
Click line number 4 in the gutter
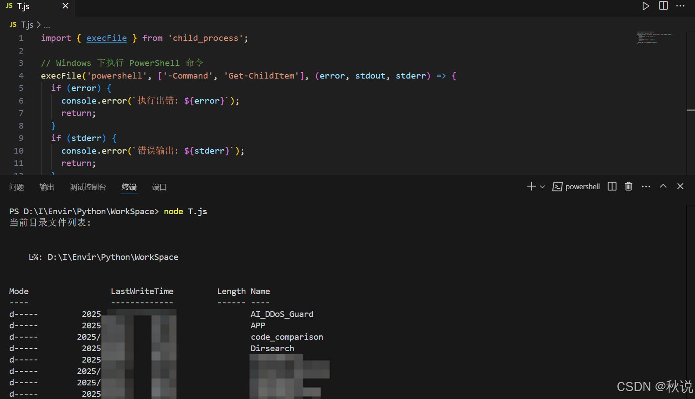[21, 76]
